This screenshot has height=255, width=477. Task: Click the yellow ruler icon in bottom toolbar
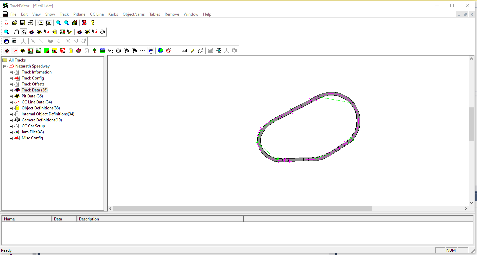coord(192,51)
